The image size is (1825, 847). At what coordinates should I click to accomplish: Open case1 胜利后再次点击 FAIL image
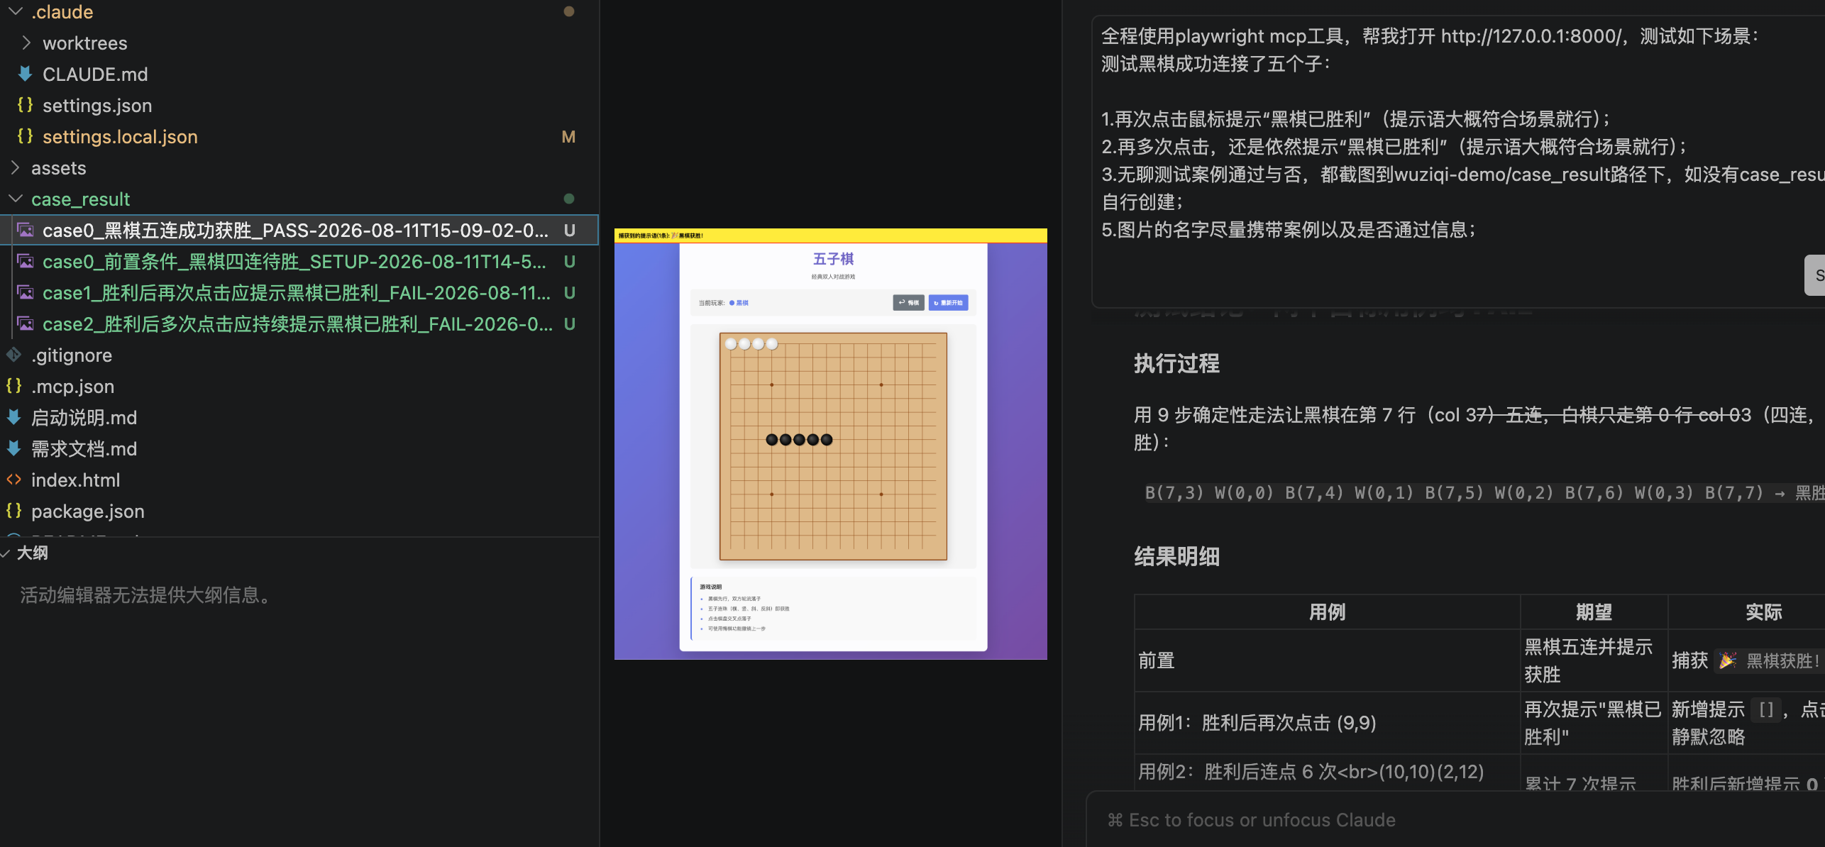click(297, 293)
